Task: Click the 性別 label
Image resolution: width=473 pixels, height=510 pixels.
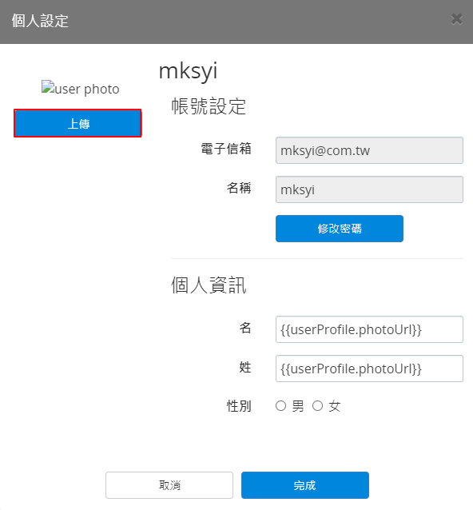Action: 239,406
